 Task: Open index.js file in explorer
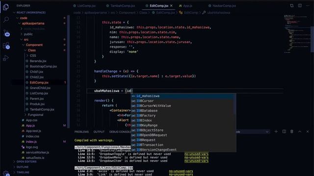point(31,142)
